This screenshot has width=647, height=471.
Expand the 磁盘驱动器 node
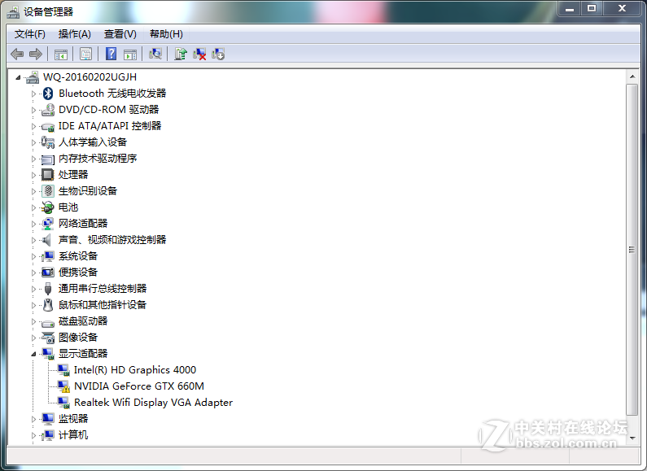33,321
